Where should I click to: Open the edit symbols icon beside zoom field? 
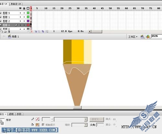coord(148,37)
